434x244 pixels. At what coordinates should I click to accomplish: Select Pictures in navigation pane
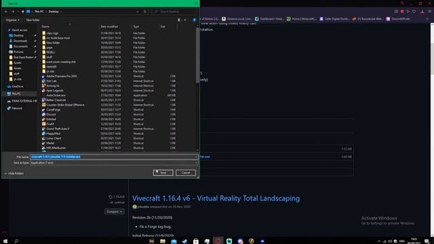point(18,52)
